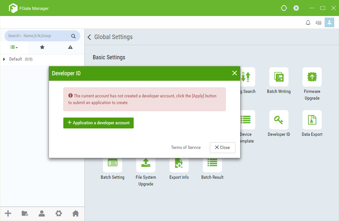Expand the Default device group
The image size is (339, 221).
(x=4, y=59)
